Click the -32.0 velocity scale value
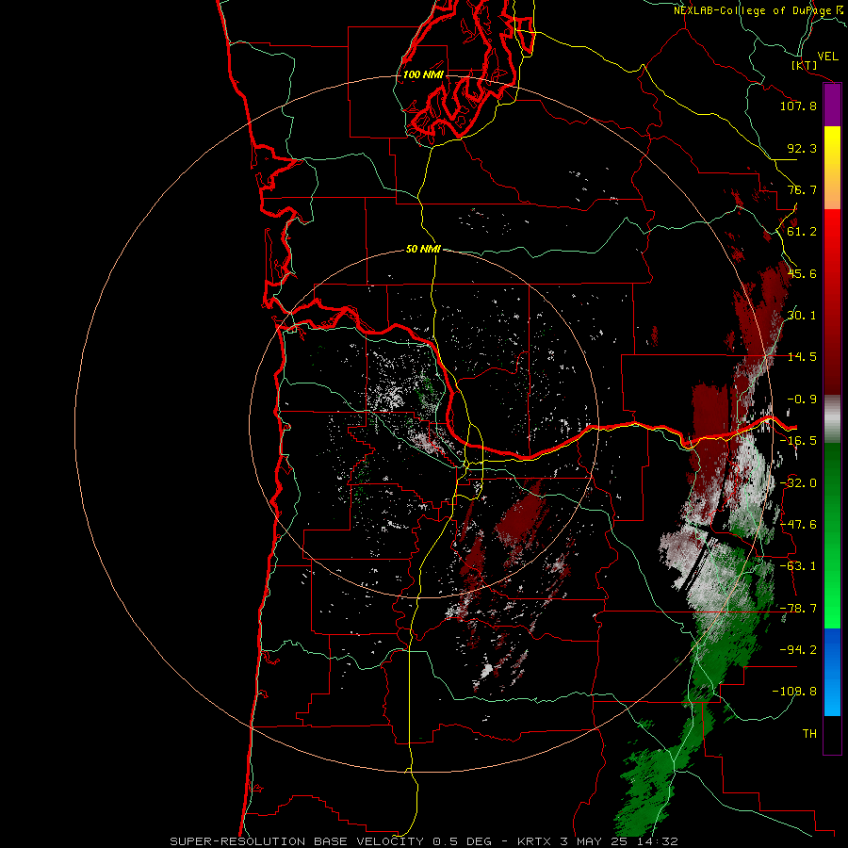The width and height of the screenshot is (848, 848). pos(798,483)
